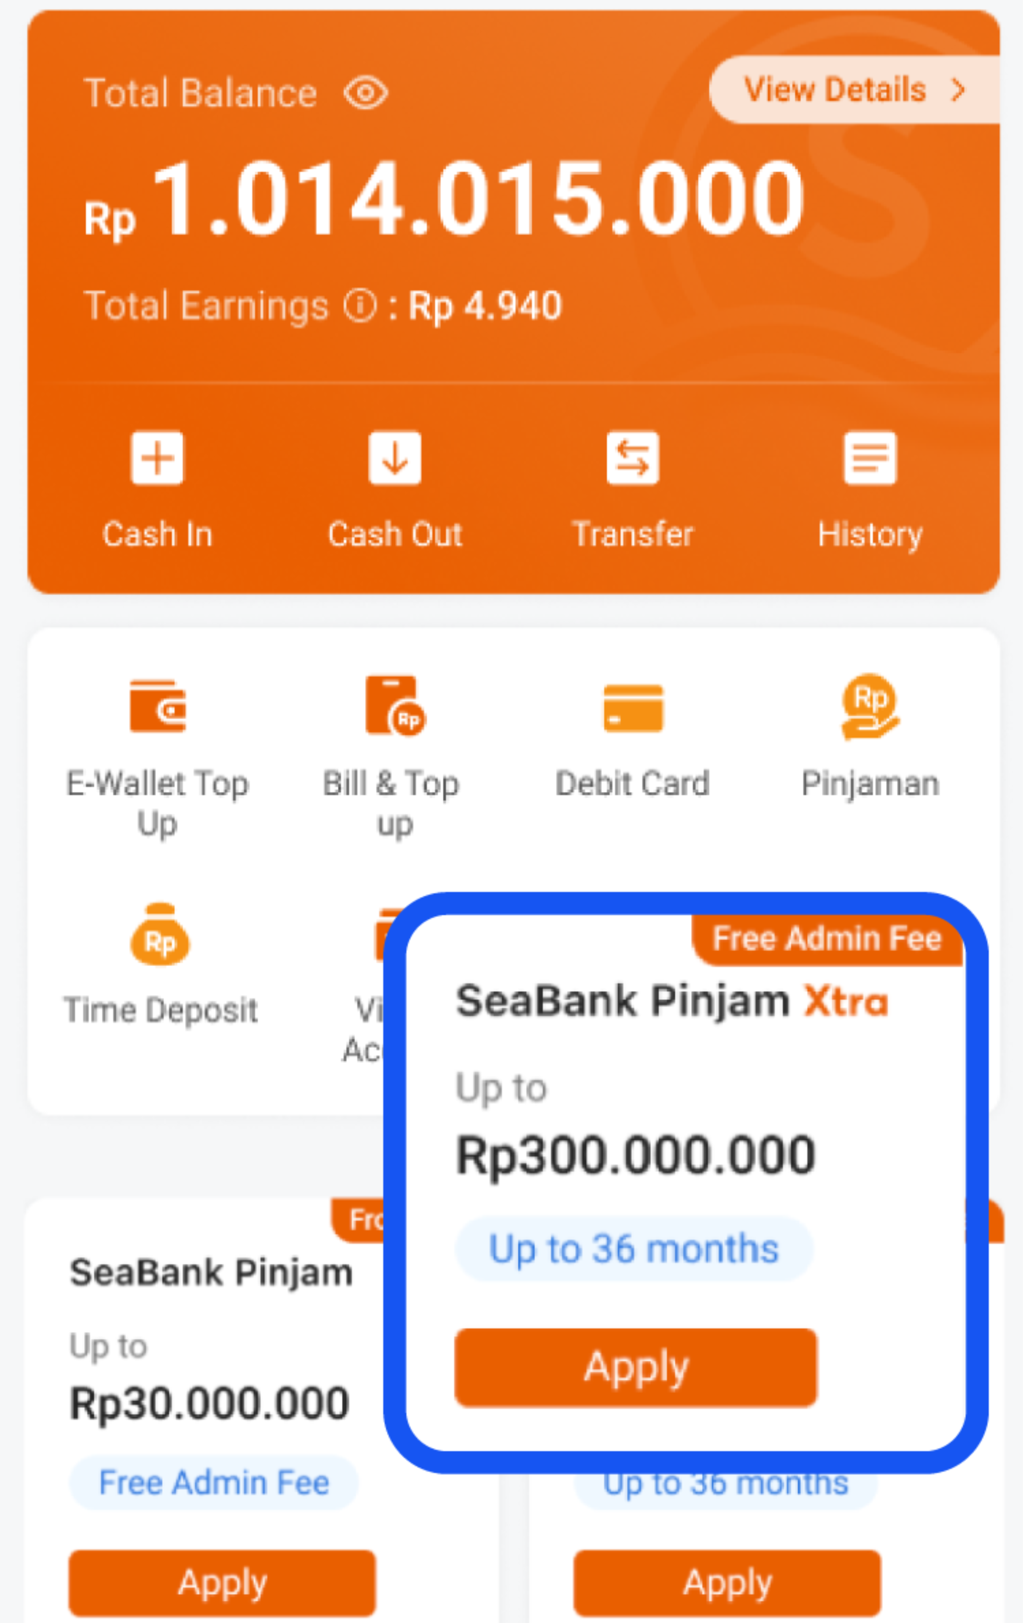Open transaction History icon
This screenshot has height=1623, width=1023.
point(869,458)
